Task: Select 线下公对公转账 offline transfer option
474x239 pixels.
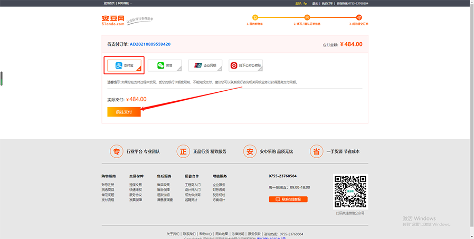Action: coord(246,65)
